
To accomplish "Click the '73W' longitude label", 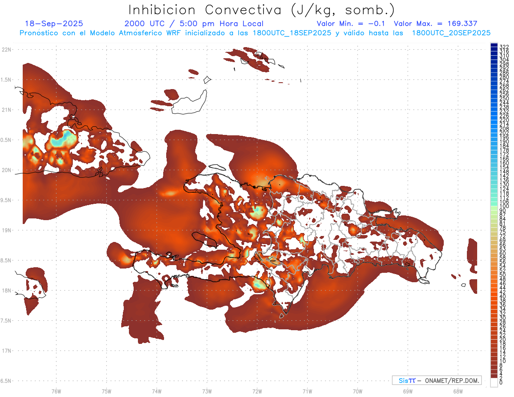I will pos(207,391).
